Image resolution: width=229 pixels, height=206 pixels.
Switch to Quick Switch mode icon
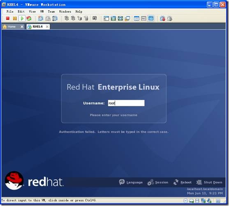[113, 18]
